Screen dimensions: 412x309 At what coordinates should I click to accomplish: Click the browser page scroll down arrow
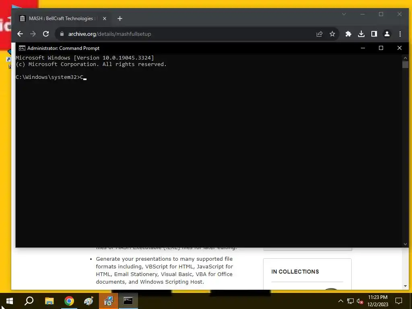tap(405, 286)
